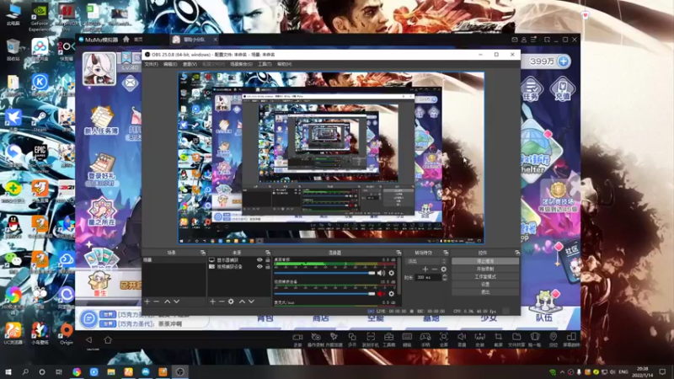Open the OBS Tools menu
674x379 pixels.
tap(265, 64)
